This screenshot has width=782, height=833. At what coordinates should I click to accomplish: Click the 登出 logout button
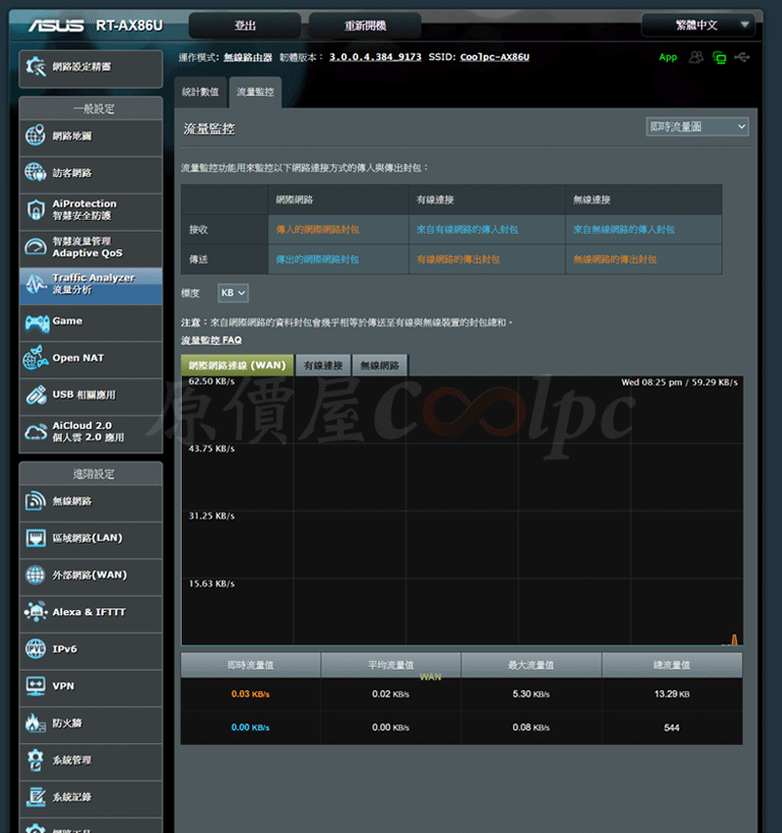245,25
